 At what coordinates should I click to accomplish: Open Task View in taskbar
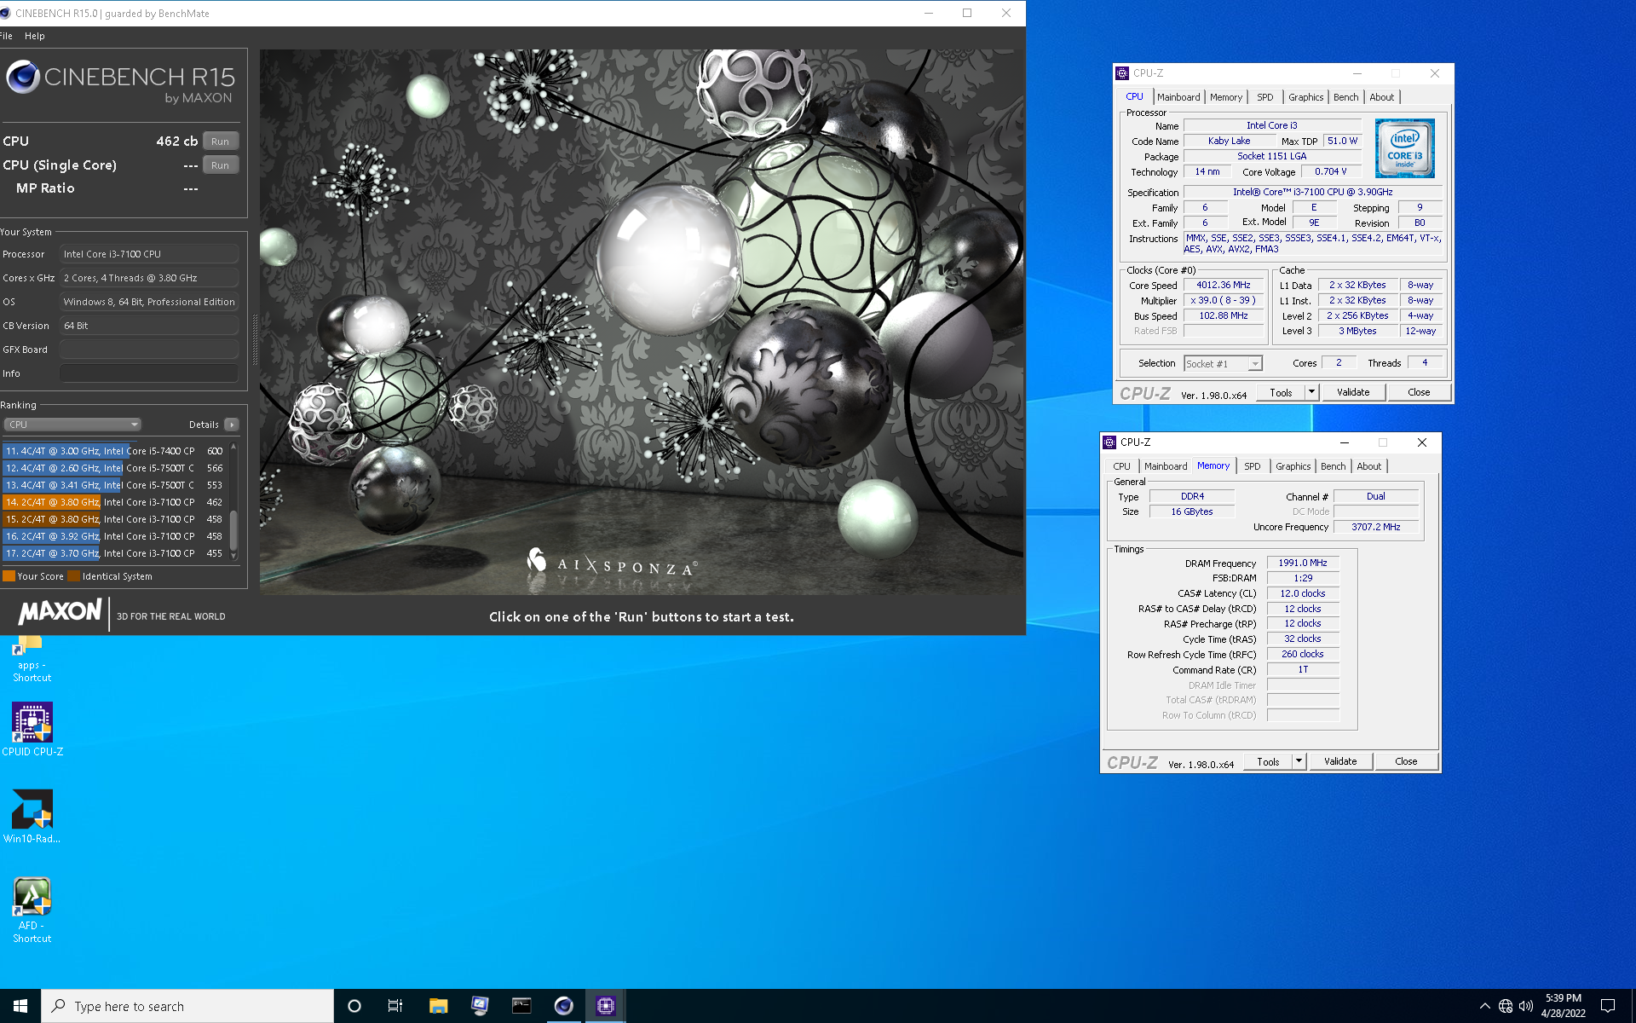pyautogui.click(x=395, y=1006)
